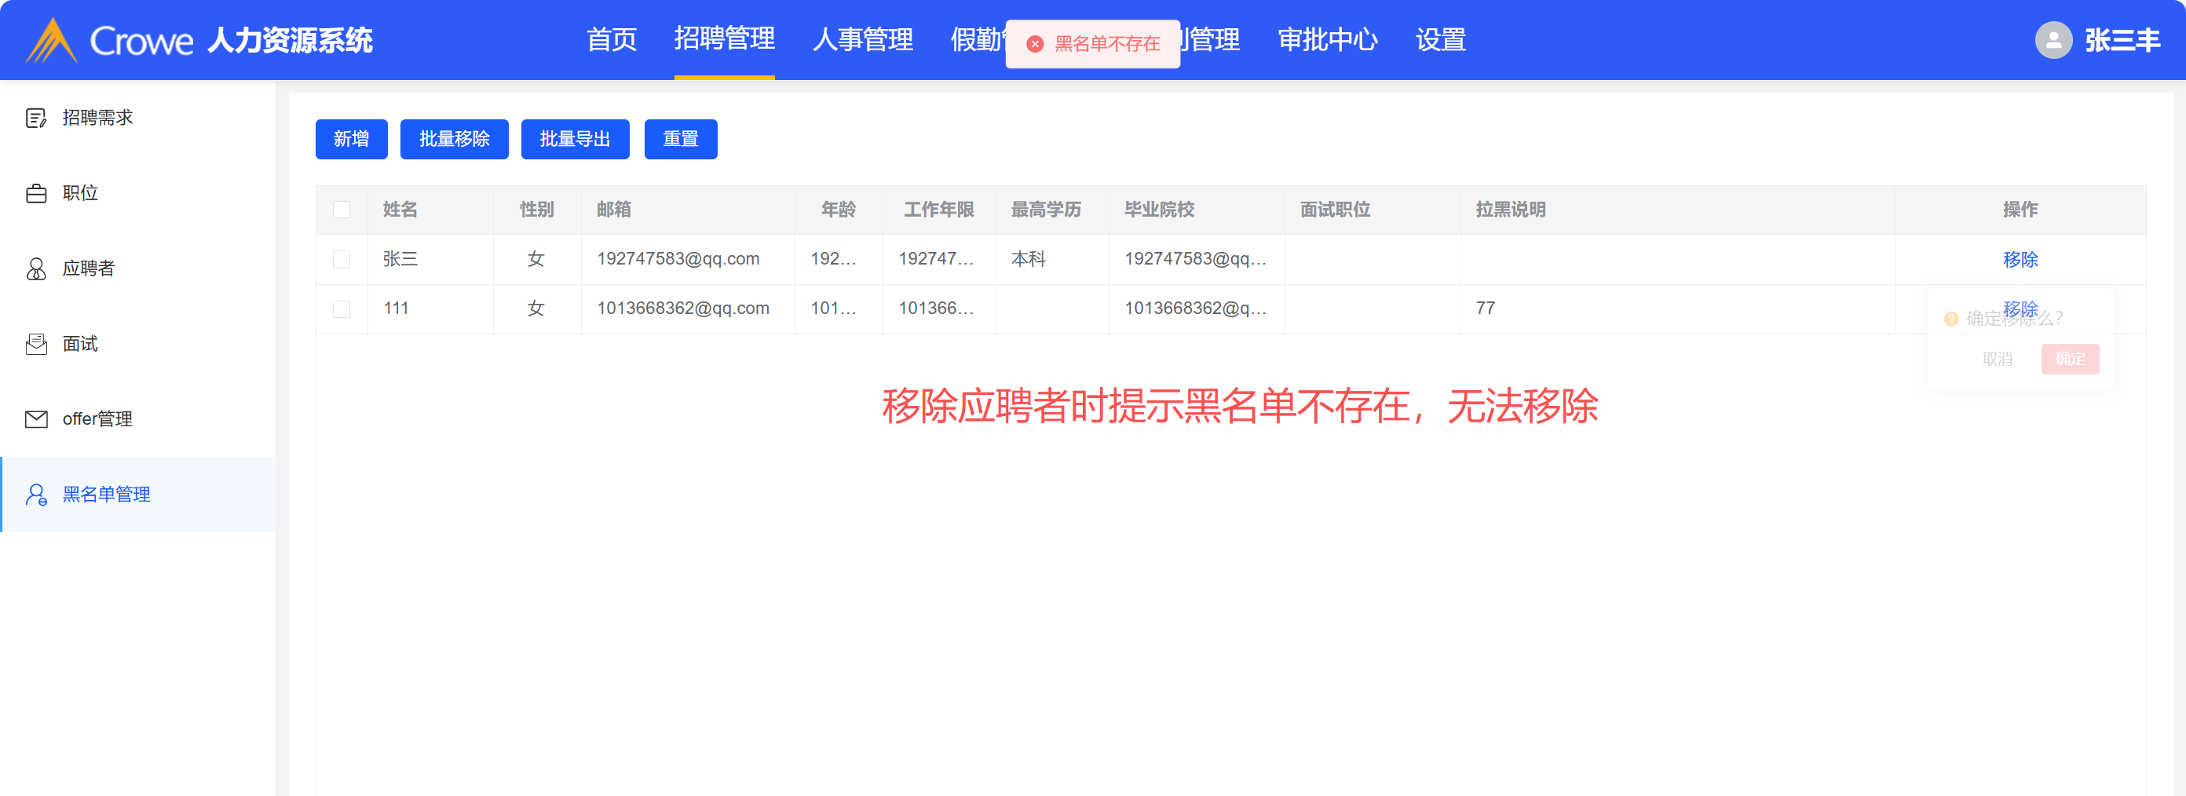Click 确定 in the remove confirmation
The image size is (2186, 796).
pos(2070,360)
